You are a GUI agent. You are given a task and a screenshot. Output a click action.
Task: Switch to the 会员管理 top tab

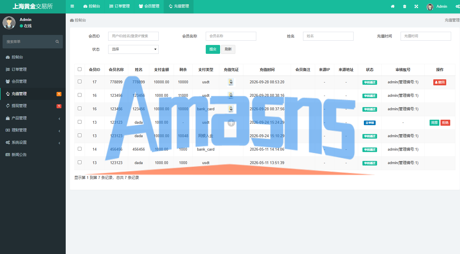(149, 6)
